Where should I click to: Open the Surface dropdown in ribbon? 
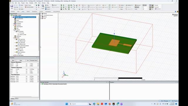(x=122, y=5)
